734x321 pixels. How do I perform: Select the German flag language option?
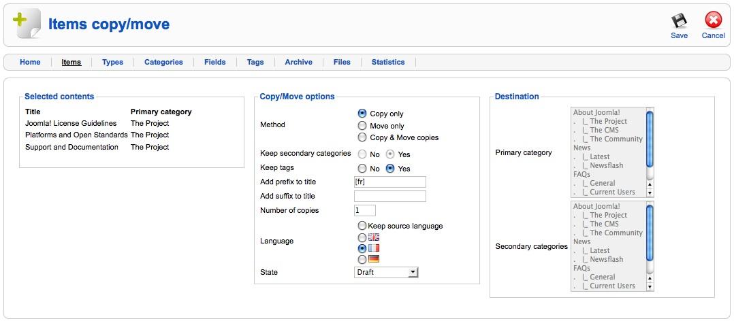pos(362,259)
